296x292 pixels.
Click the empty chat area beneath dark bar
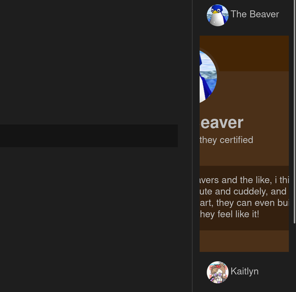point(95,219)
